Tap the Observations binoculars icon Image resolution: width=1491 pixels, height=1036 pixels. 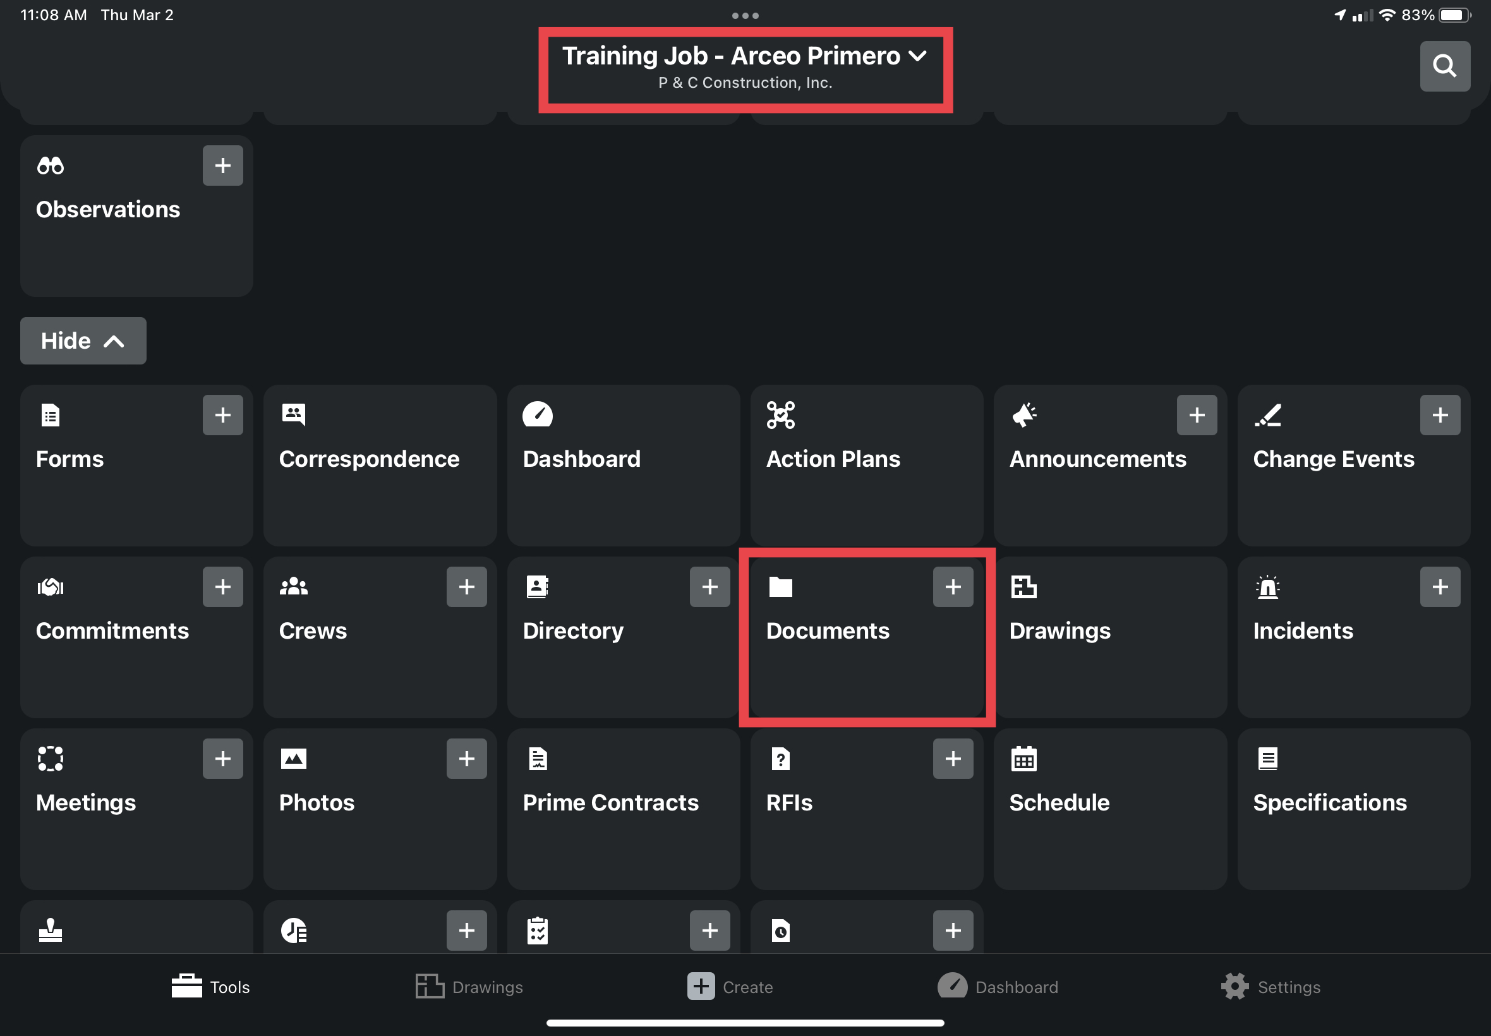[50, 166]
